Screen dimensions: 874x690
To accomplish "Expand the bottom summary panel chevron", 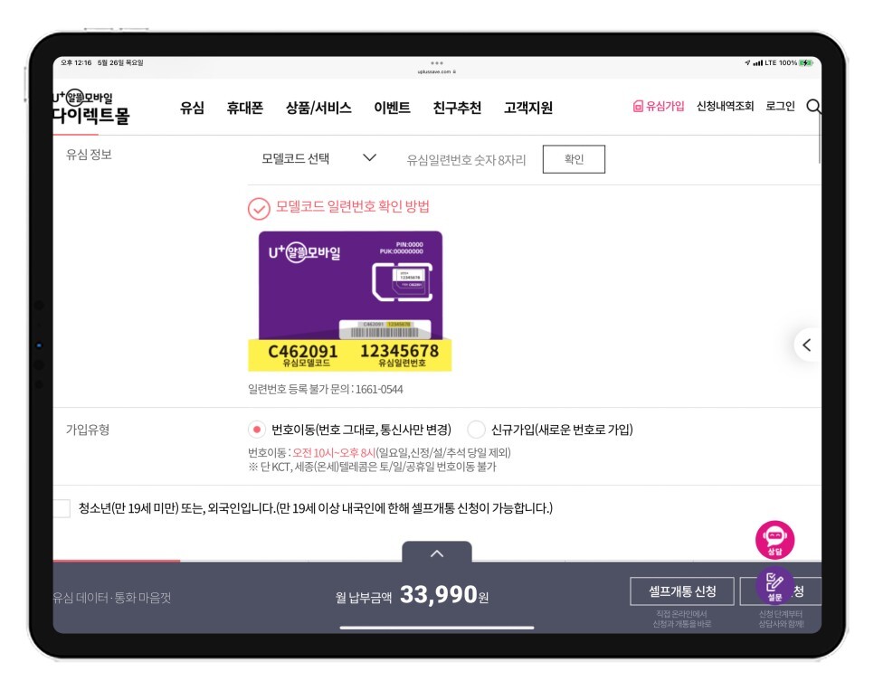I will (437, 553).
